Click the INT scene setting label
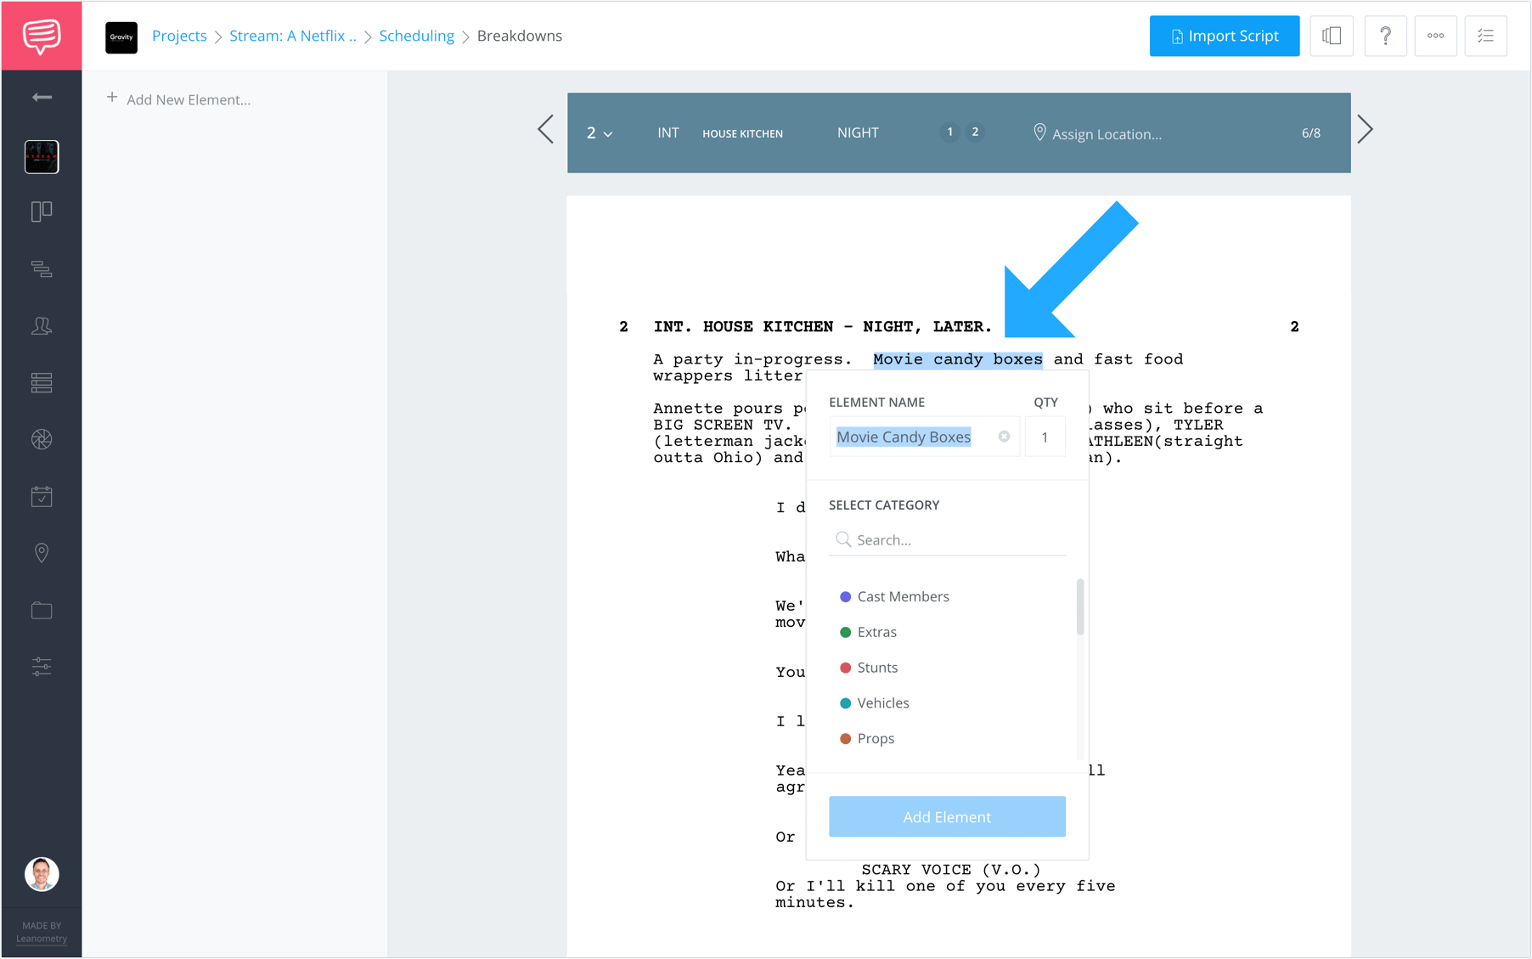 click(x=668, y=133)
